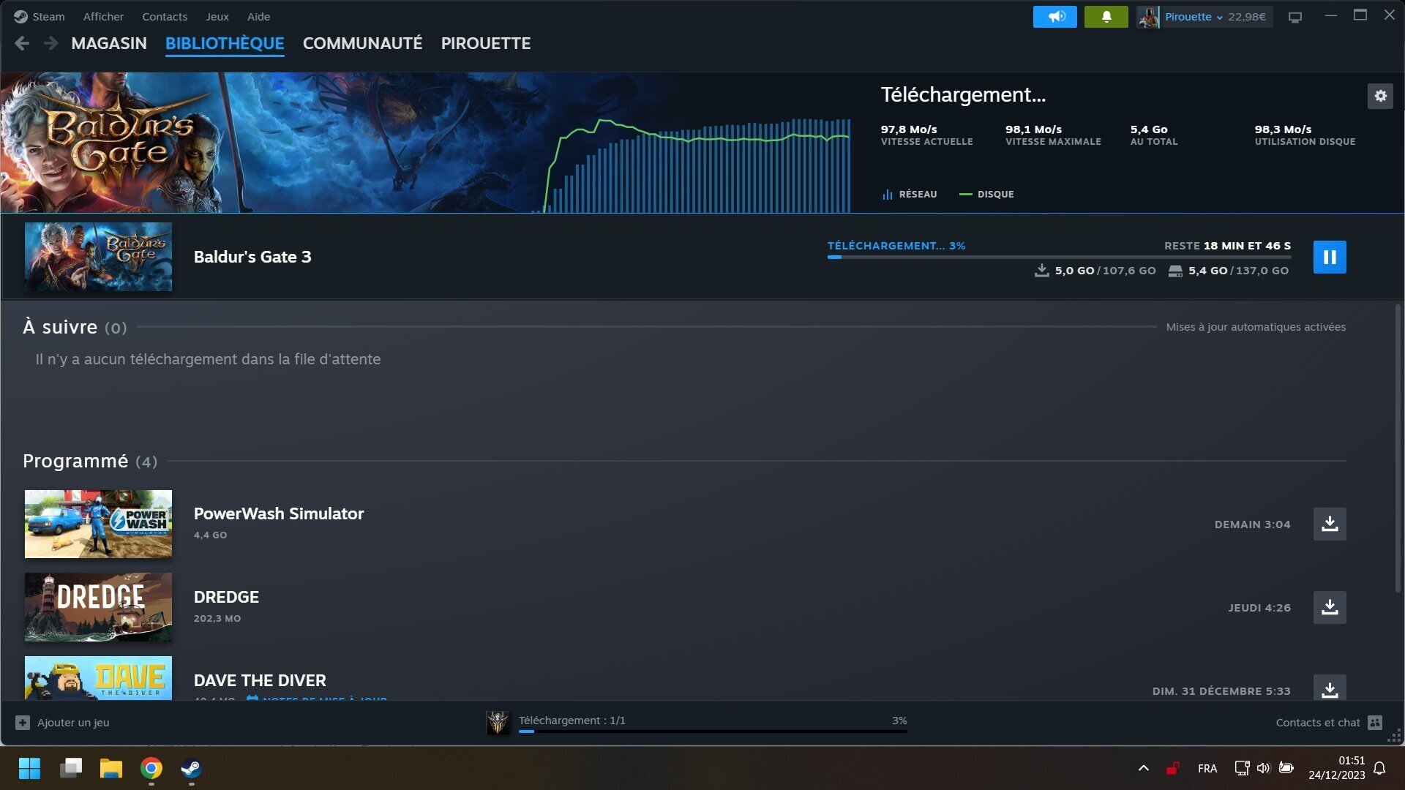
Task: Click FRA language indicator
Action: click(x=1207, y=768)
